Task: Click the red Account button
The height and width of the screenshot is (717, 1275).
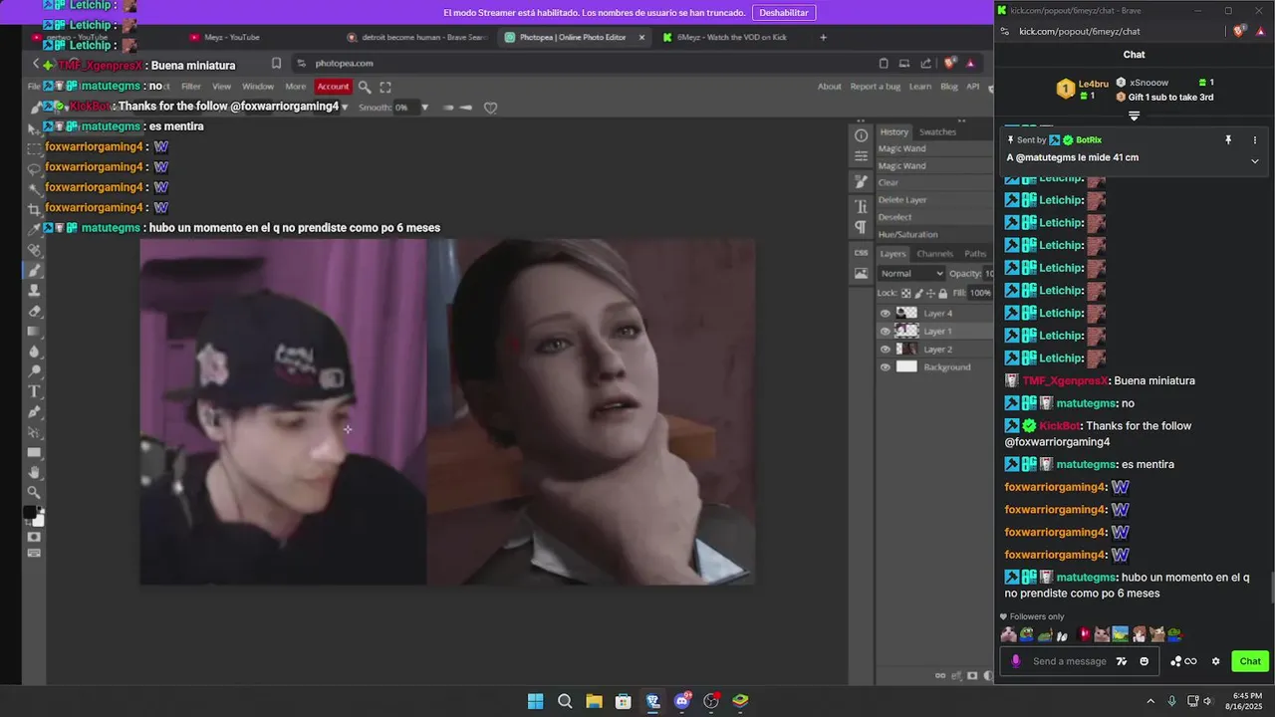Action: [333, 87]
